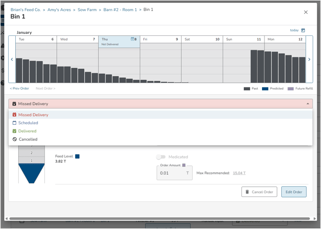This screenshot has width=321, height=229.
Task: Select Missed Delivery in the list
Action: point(33,115)
